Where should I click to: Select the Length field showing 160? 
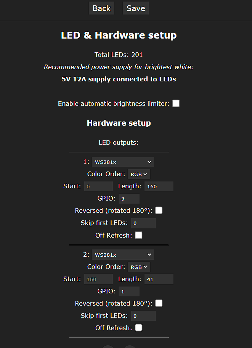(x=159, y=186)
